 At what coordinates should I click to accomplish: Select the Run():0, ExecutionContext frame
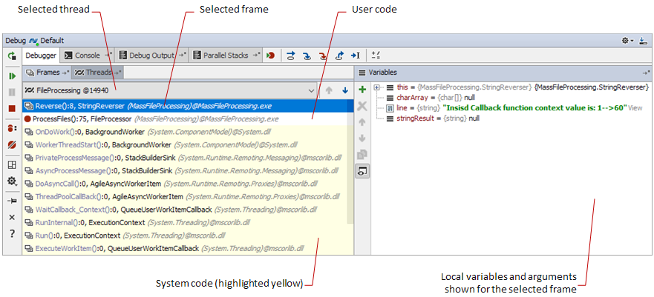click(x=185, y=235)
